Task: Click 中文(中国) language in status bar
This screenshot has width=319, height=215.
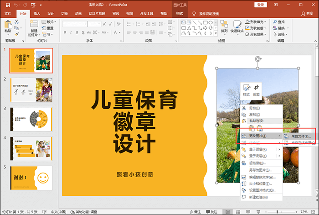Action: coord(58,212)
